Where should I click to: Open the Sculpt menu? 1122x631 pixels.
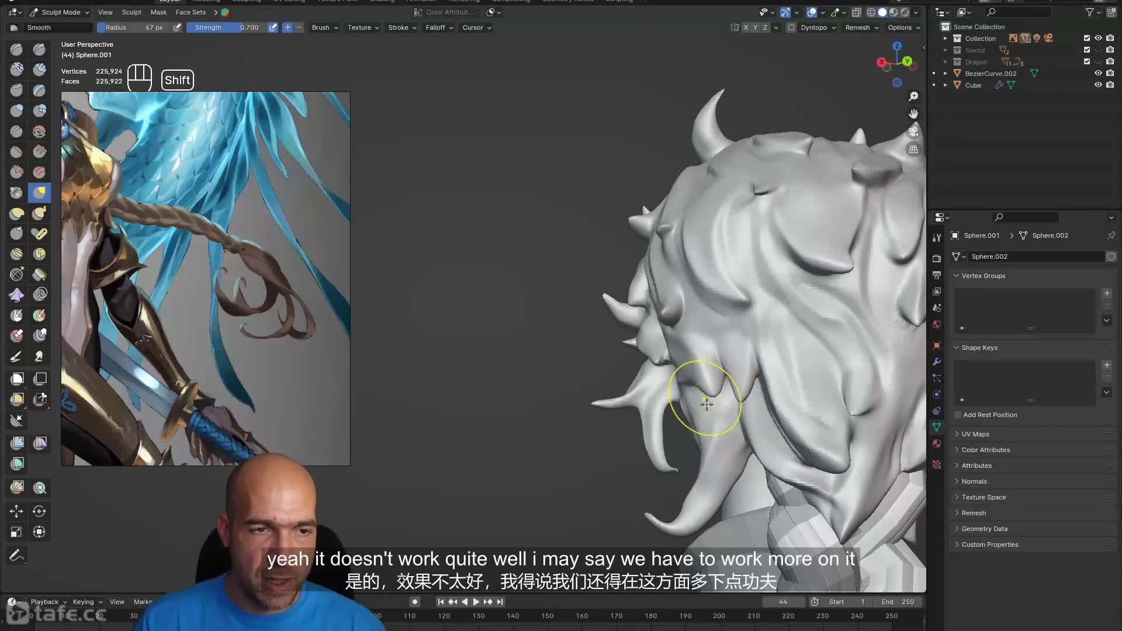[x=131, y=12]
